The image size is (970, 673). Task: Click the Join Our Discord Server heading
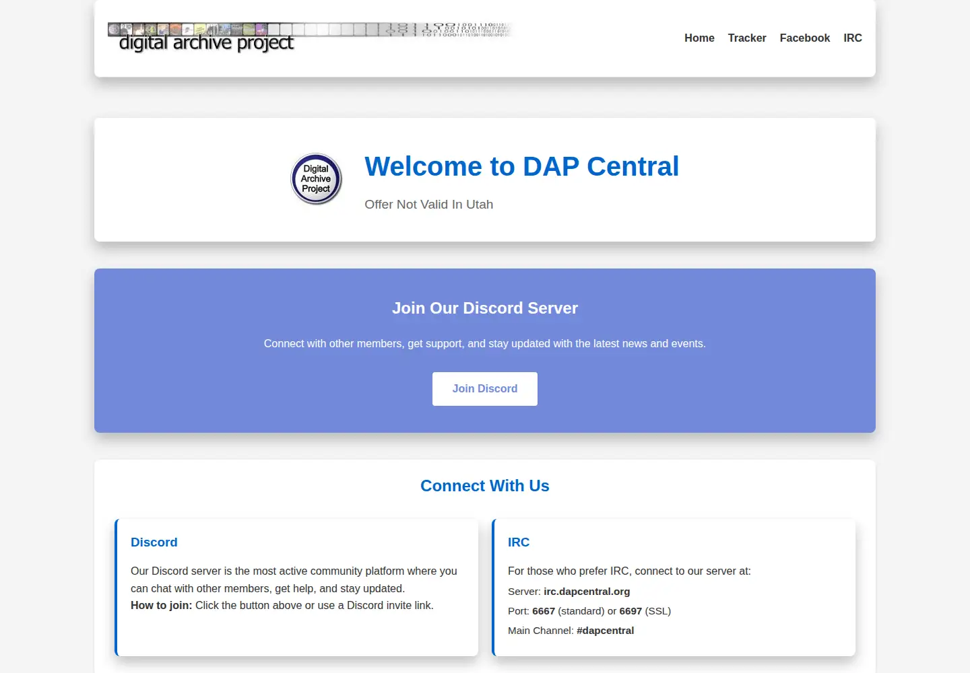coord(485,308)
